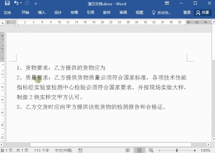
Task: Minimize the Word window
Action: (181, 3)
